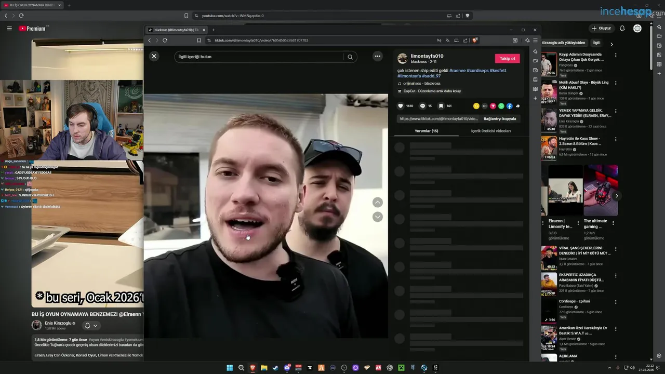Click the YouTube Premium logo
The image size is (665, 374).
(x=33, y=29)
